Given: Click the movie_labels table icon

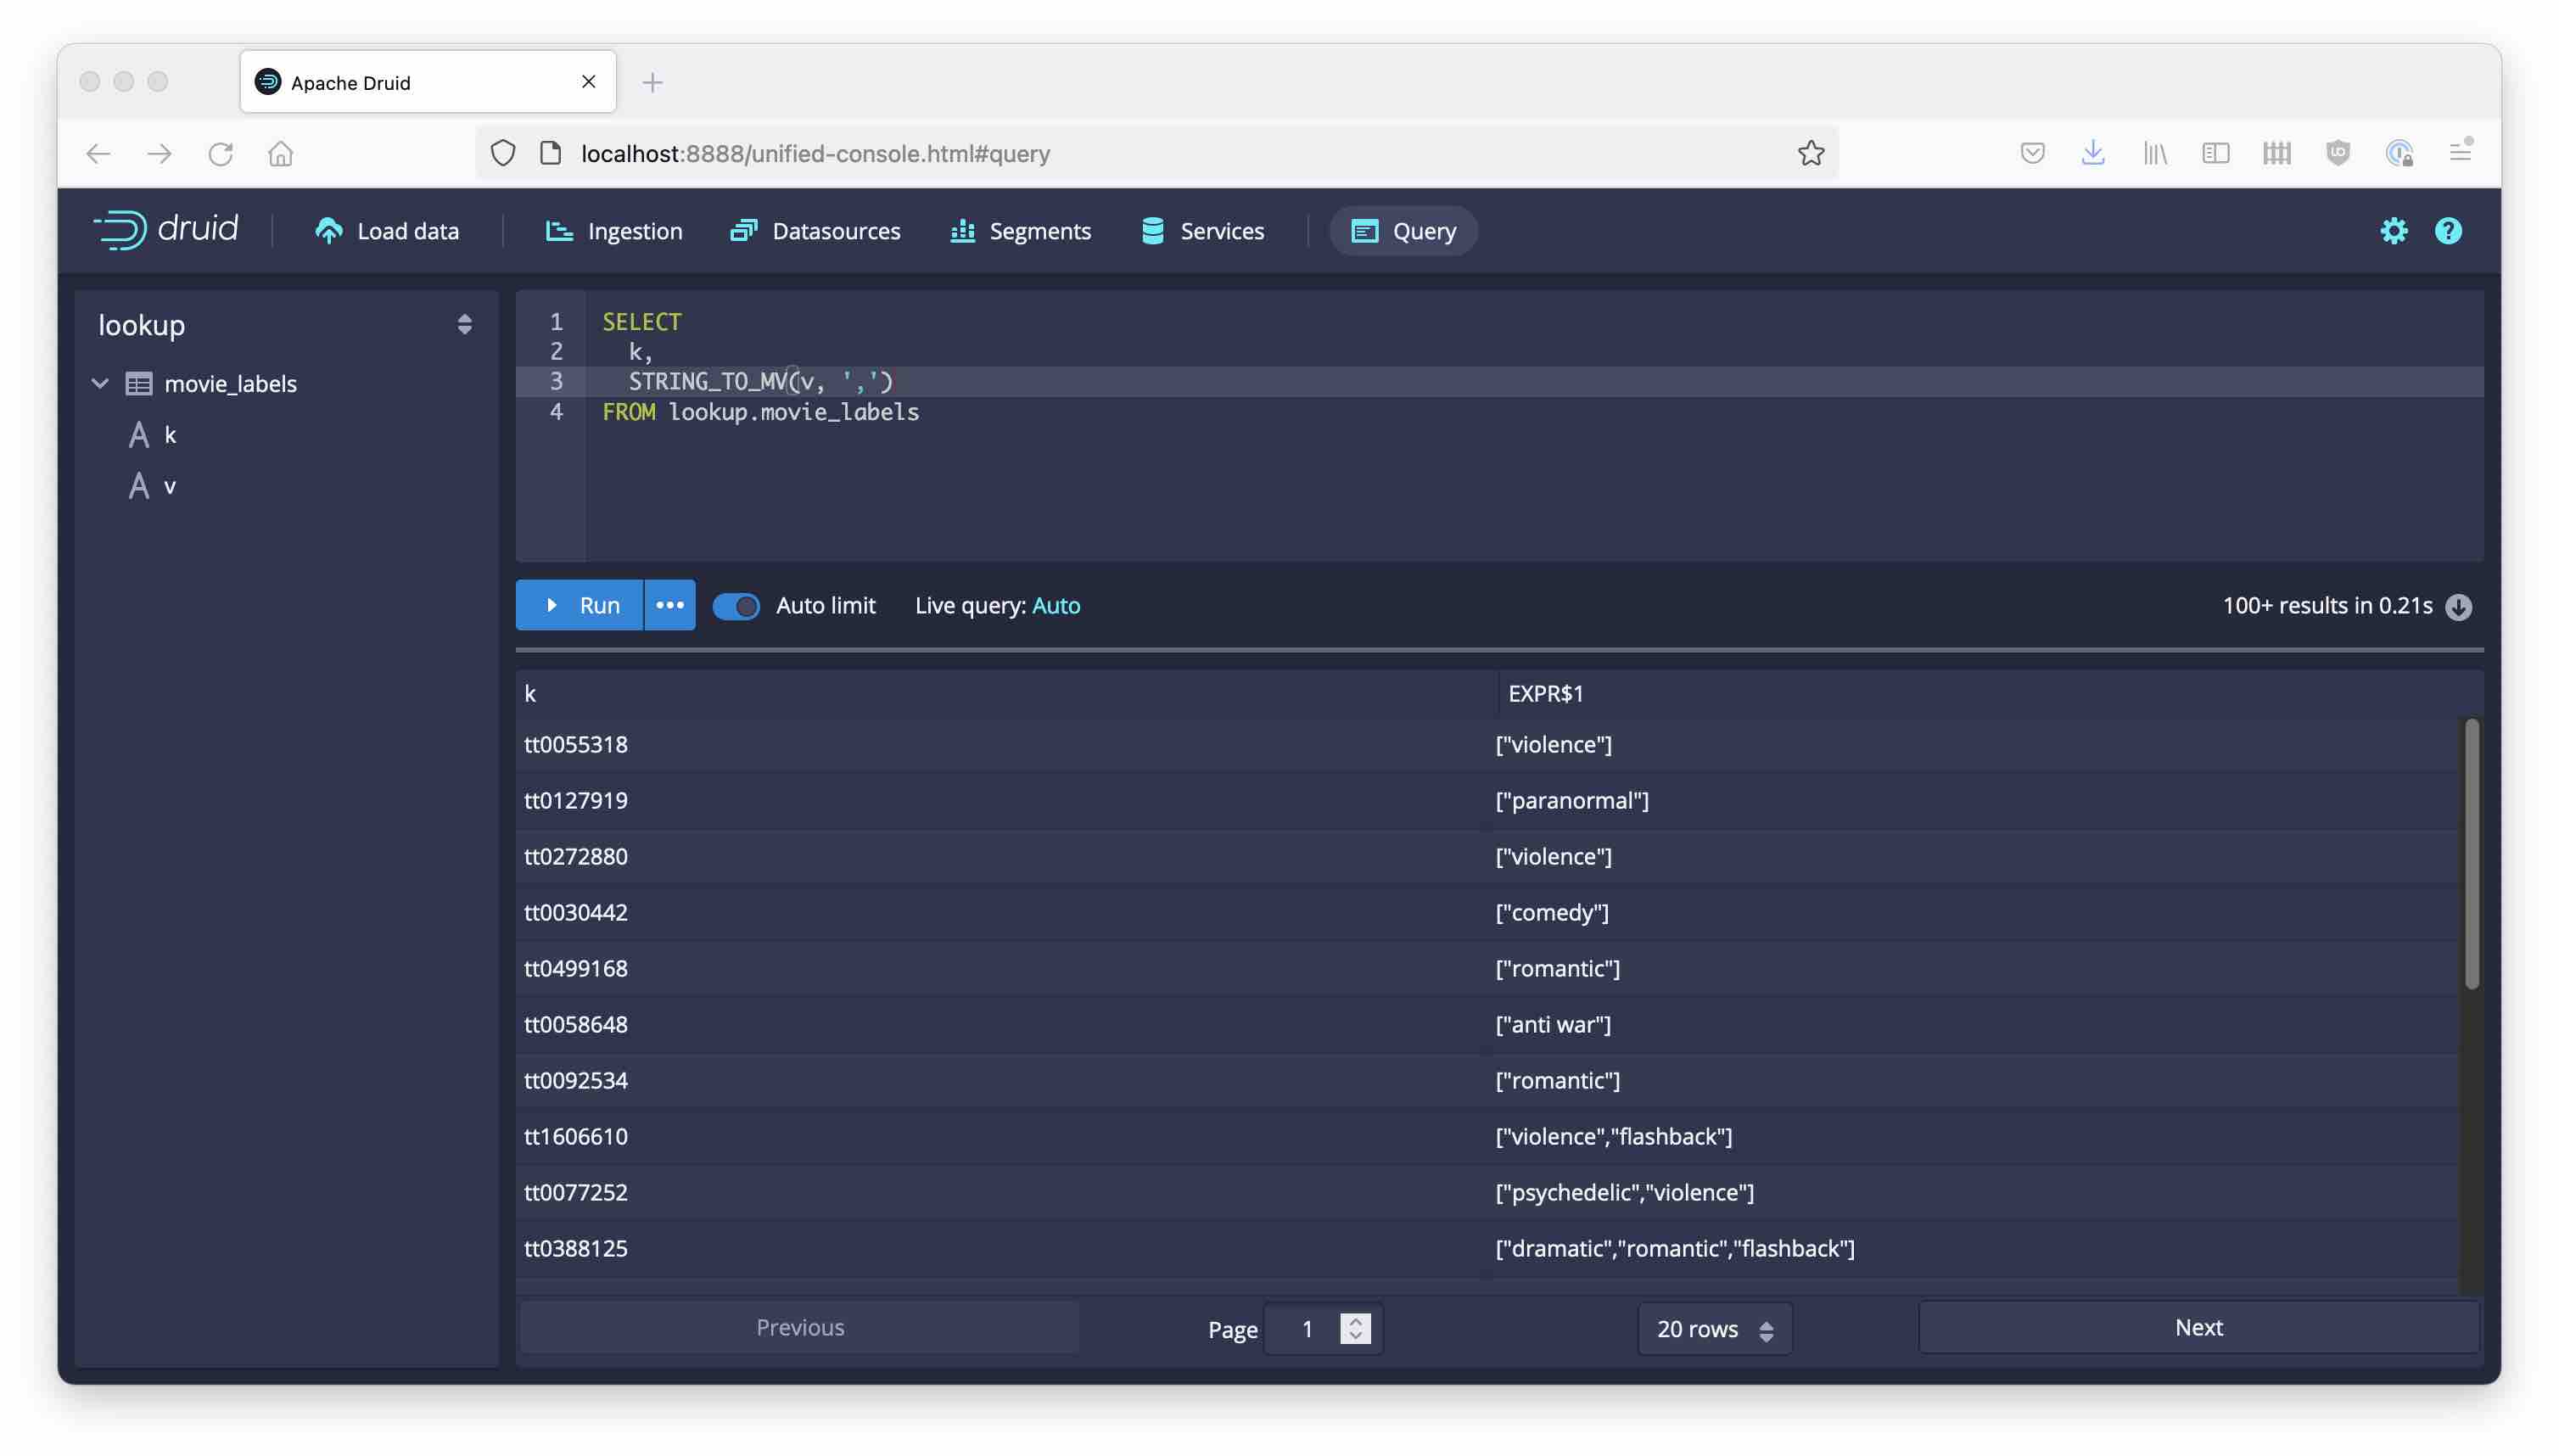Looking at the screenshot, I should click(x=139, y=384).
